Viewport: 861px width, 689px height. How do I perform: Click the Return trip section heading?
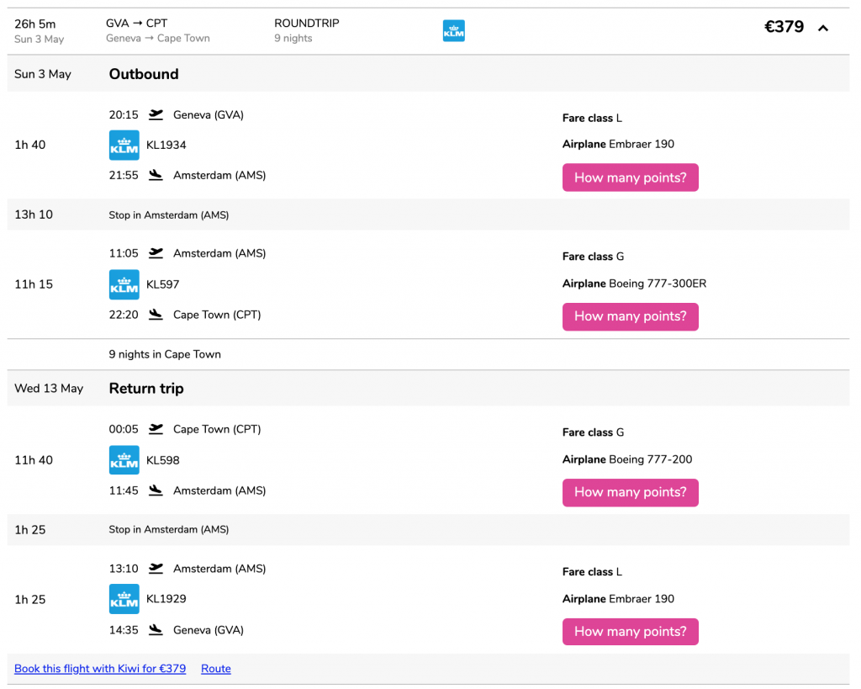click(x=146, y=389)
